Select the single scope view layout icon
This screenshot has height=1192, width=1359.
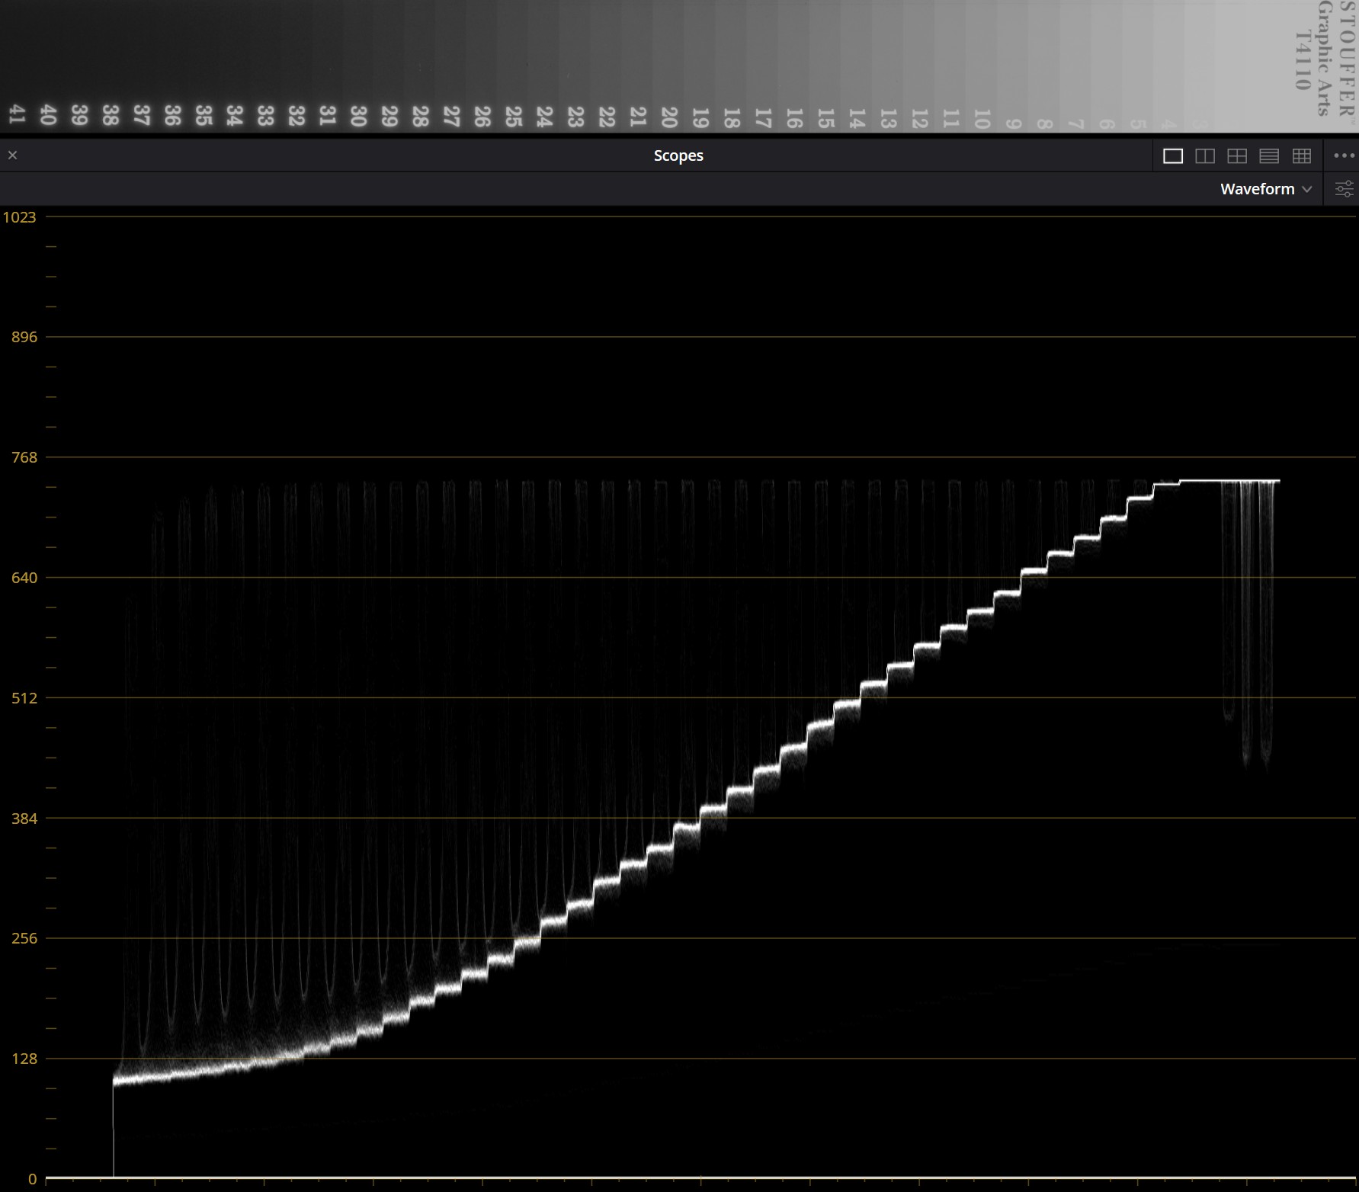[1172, 156]
